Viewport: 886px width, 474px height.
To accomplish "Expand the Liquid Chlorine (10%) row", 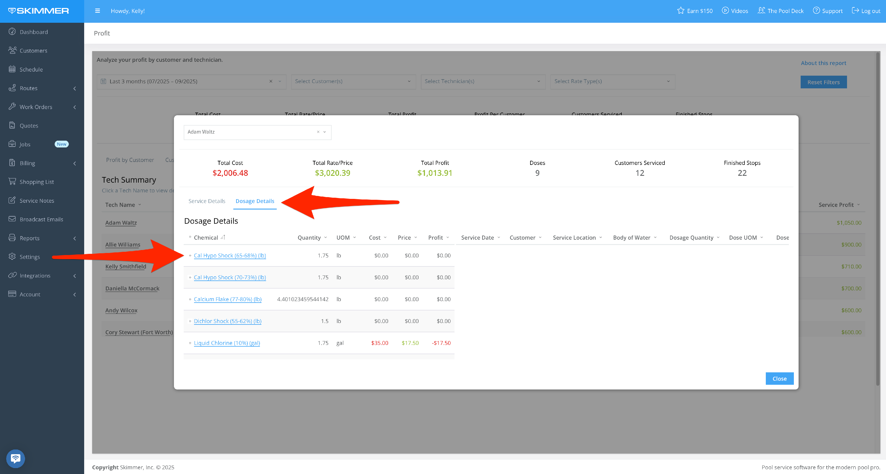I will click(x=190, y=343).
